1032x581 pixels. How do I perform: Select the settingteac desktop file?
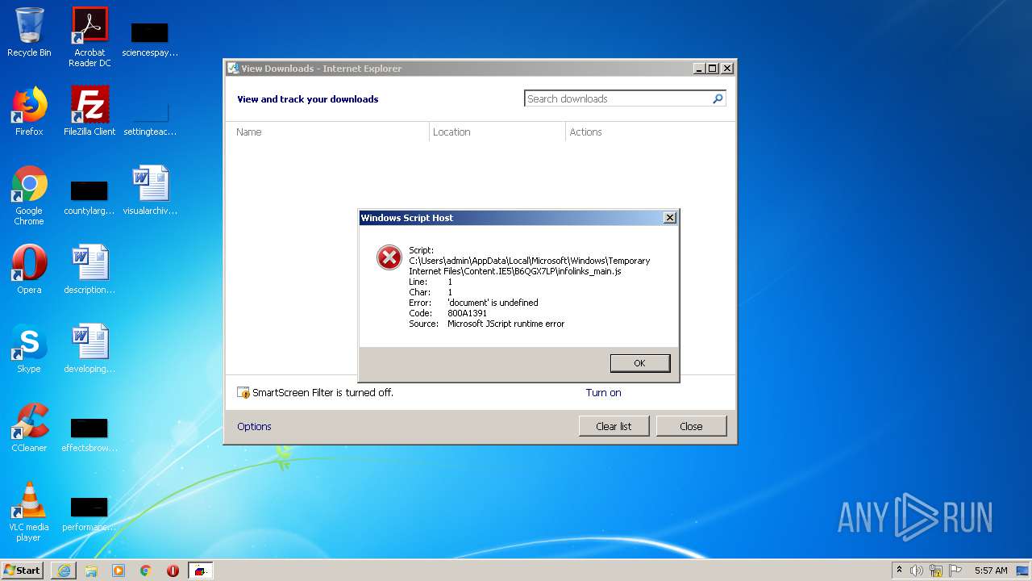pyautogui.click(x=150, y=118)
